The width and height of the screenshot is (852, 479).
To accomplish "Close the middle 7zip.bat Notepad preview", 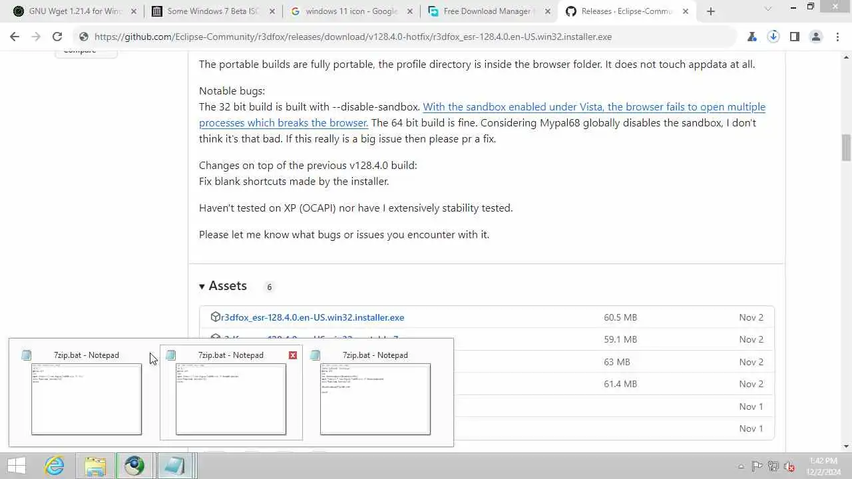I will click(x=293, y=355).
